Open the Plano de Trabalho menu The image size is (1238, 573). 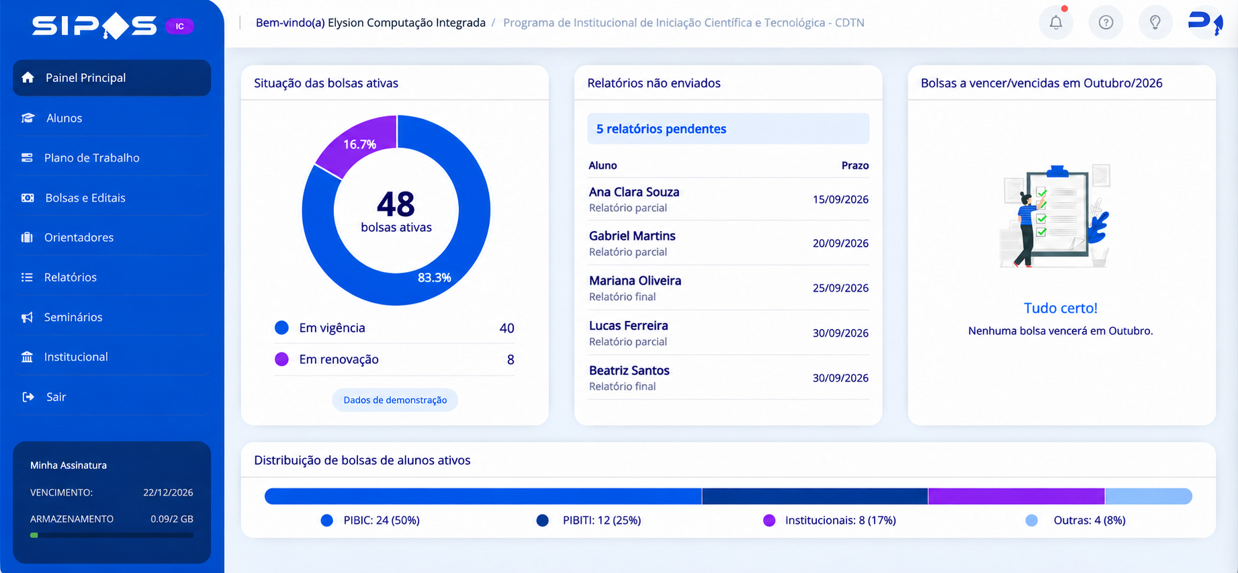112,158
